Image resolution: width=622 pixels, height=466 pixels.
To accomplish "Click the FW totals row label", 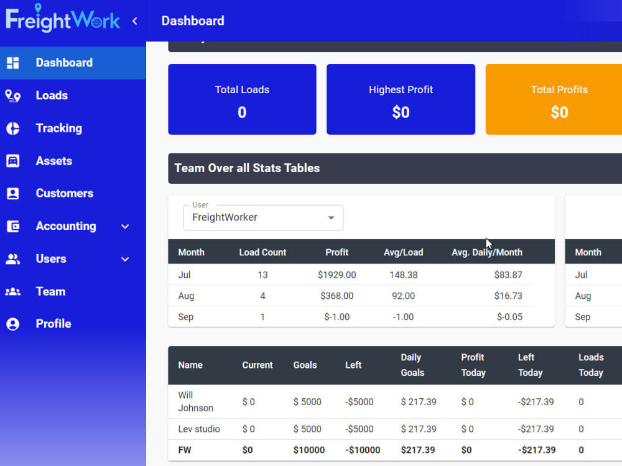I will pyautogui.click(x=185, y=450).
